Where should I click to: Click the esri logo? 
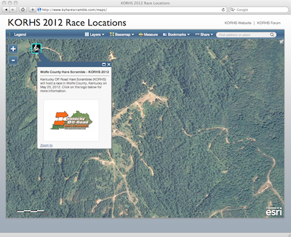pos(274,211)
